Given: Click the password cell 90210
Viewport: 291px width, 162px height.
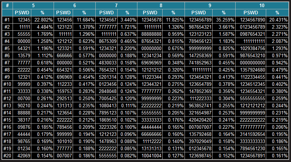Looking at the screenshot, I should (22, 105).
